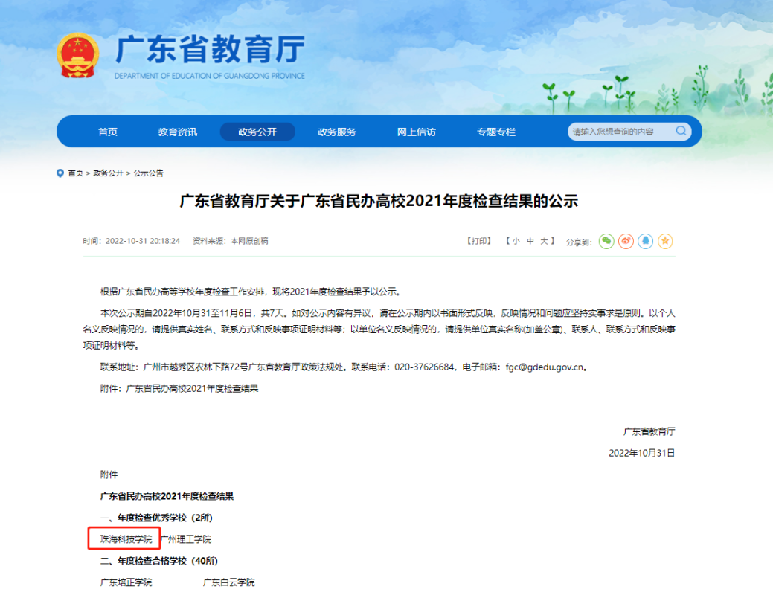Viewport: 773px width, 595px height.
Task: Set font size to 大
Action: pyautogui.click(x=544, y=241)
